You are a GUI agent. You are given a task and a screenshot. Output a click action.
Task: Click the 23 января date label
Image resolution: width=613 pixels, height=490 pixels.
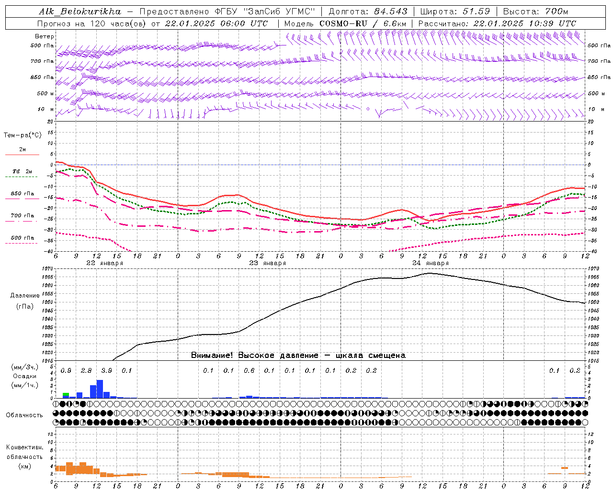pos(267,263)
